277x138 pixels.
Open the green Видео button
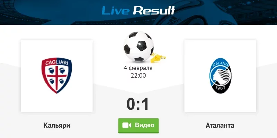pos(138,126)
